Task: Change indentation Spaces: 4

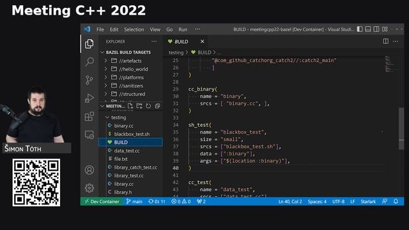Action: click(317, 201)
